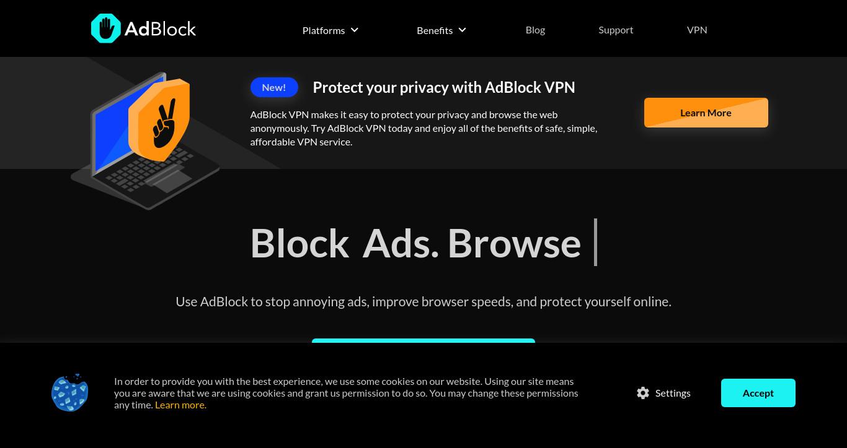Click the orange Learn More button
Screen dimensions: 847x448
pos(706,113)
